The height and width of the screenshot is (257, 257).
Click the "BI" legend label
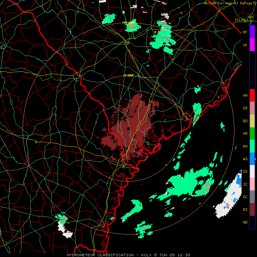[x=245, y=210]
